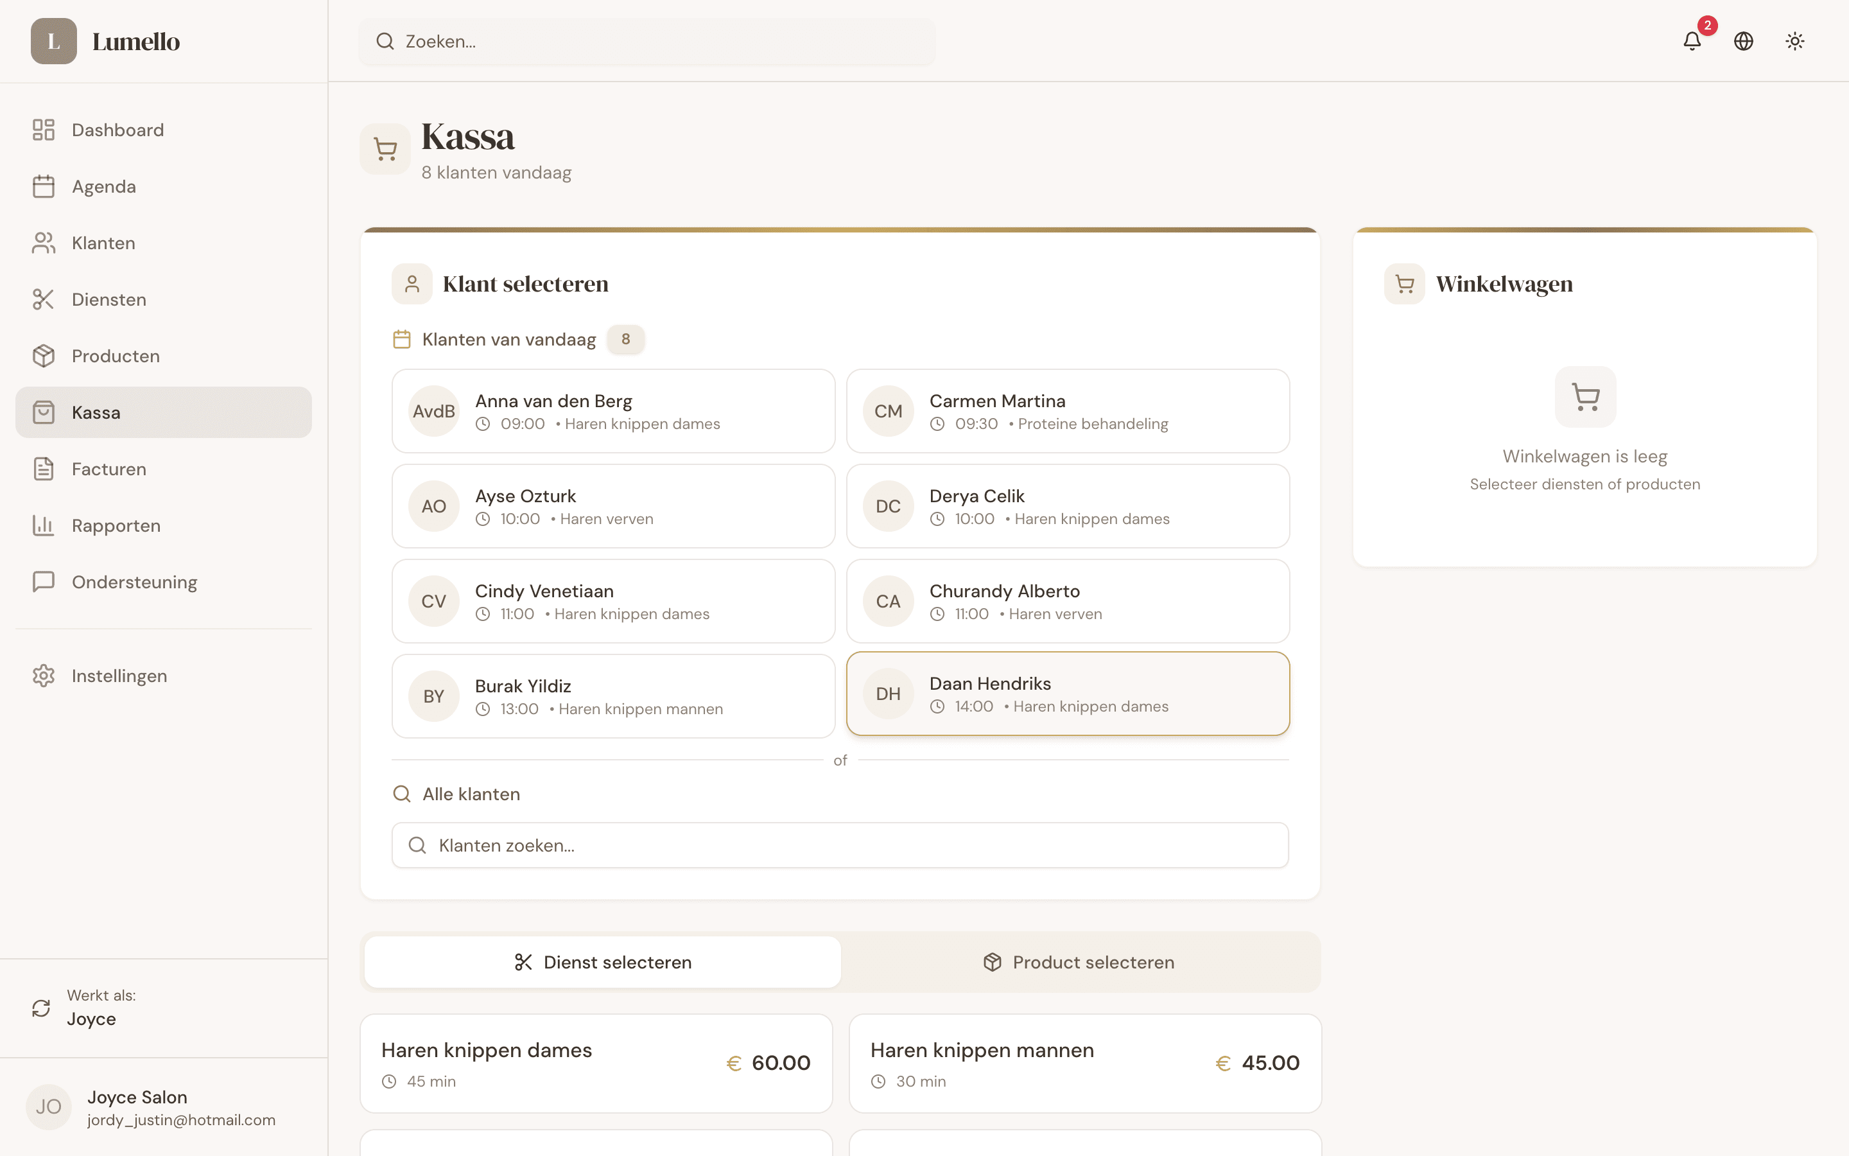Open the Dashboard from the sidebar

click(44, 129)
